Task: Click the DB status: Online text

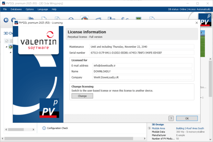Action: (x=177, y=9)
